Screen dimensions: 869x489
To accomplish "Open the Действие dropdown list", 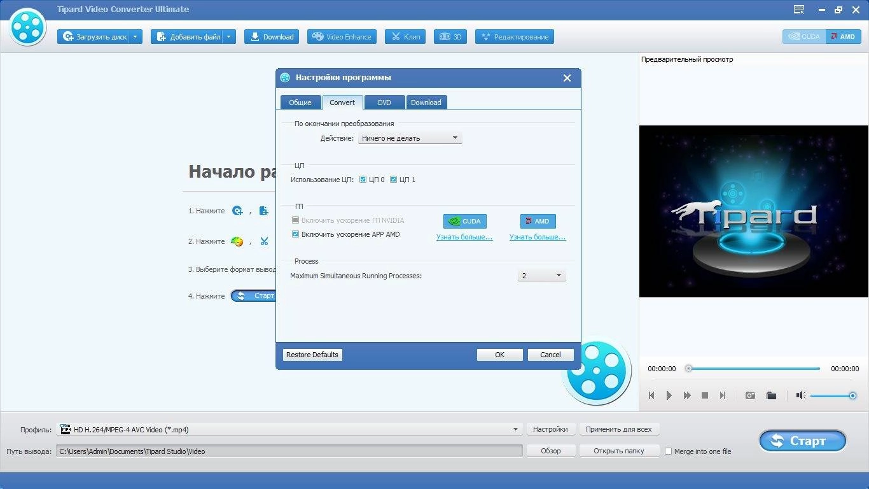I will pyautogui.click(x=410, y=138).
